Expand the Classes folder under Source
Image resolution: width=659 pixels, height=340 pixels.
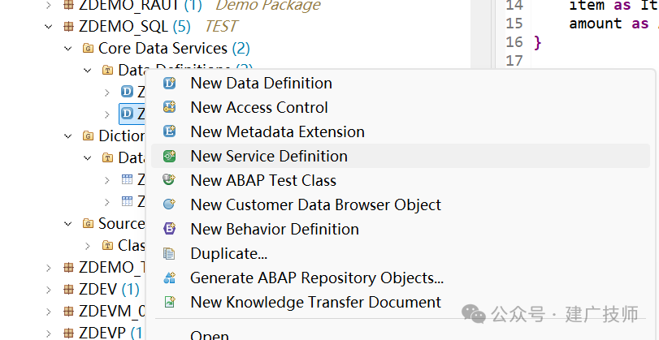pos(88,246)
